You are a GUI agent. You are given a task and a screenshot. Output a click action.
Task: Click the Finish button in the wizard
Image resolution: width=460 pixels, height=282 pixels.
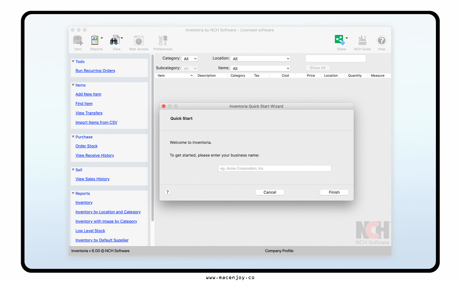click(334, 192)
